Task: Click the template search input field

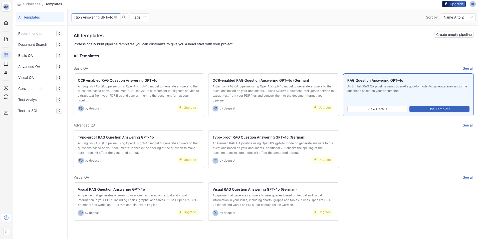Action: [x=94, y=17]
